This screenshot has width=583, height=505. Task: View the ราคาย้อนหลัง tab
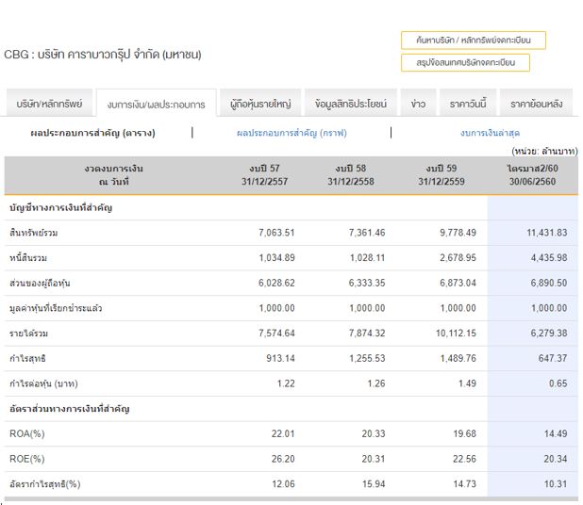(536, 104)
